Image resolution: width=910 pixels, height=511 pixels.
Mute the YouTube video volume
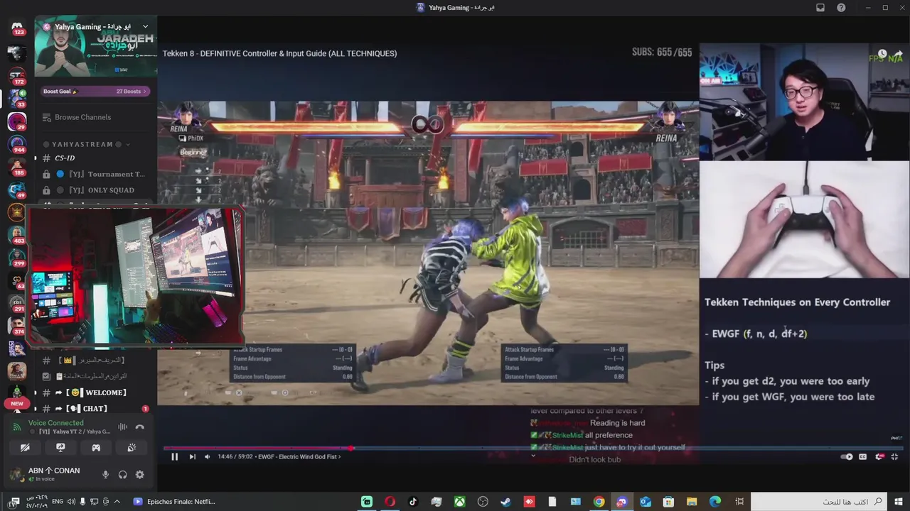click(x=207, y=456)
